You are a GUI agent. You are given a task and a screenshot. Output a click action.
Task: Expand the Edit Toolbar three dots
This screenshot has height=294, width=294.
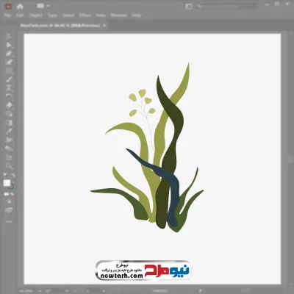click(9, 221)
